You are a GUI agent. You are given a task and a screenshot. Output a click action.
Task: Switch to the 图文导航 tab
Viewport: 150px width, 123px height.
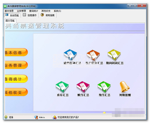point(10,21)
